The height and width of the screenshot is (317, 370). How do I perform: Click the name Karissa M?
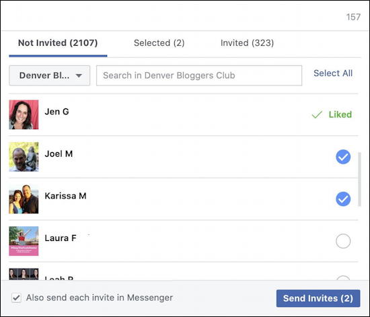coord(66,196)
